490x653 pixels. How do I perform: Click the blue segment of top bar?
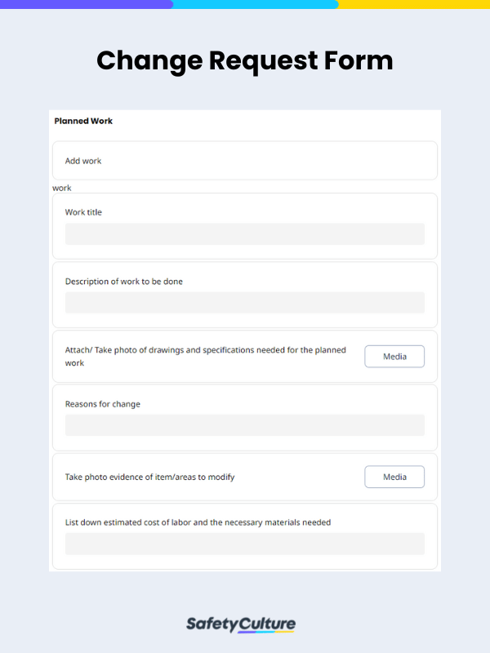coord(255,4)
